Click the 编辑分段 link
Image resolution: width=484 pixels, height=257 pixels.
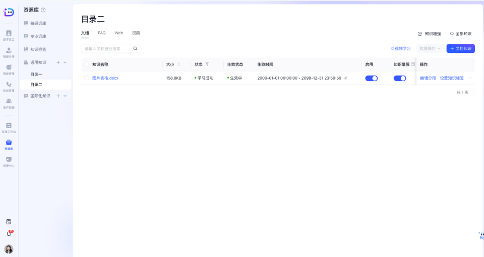pos(428,78)
